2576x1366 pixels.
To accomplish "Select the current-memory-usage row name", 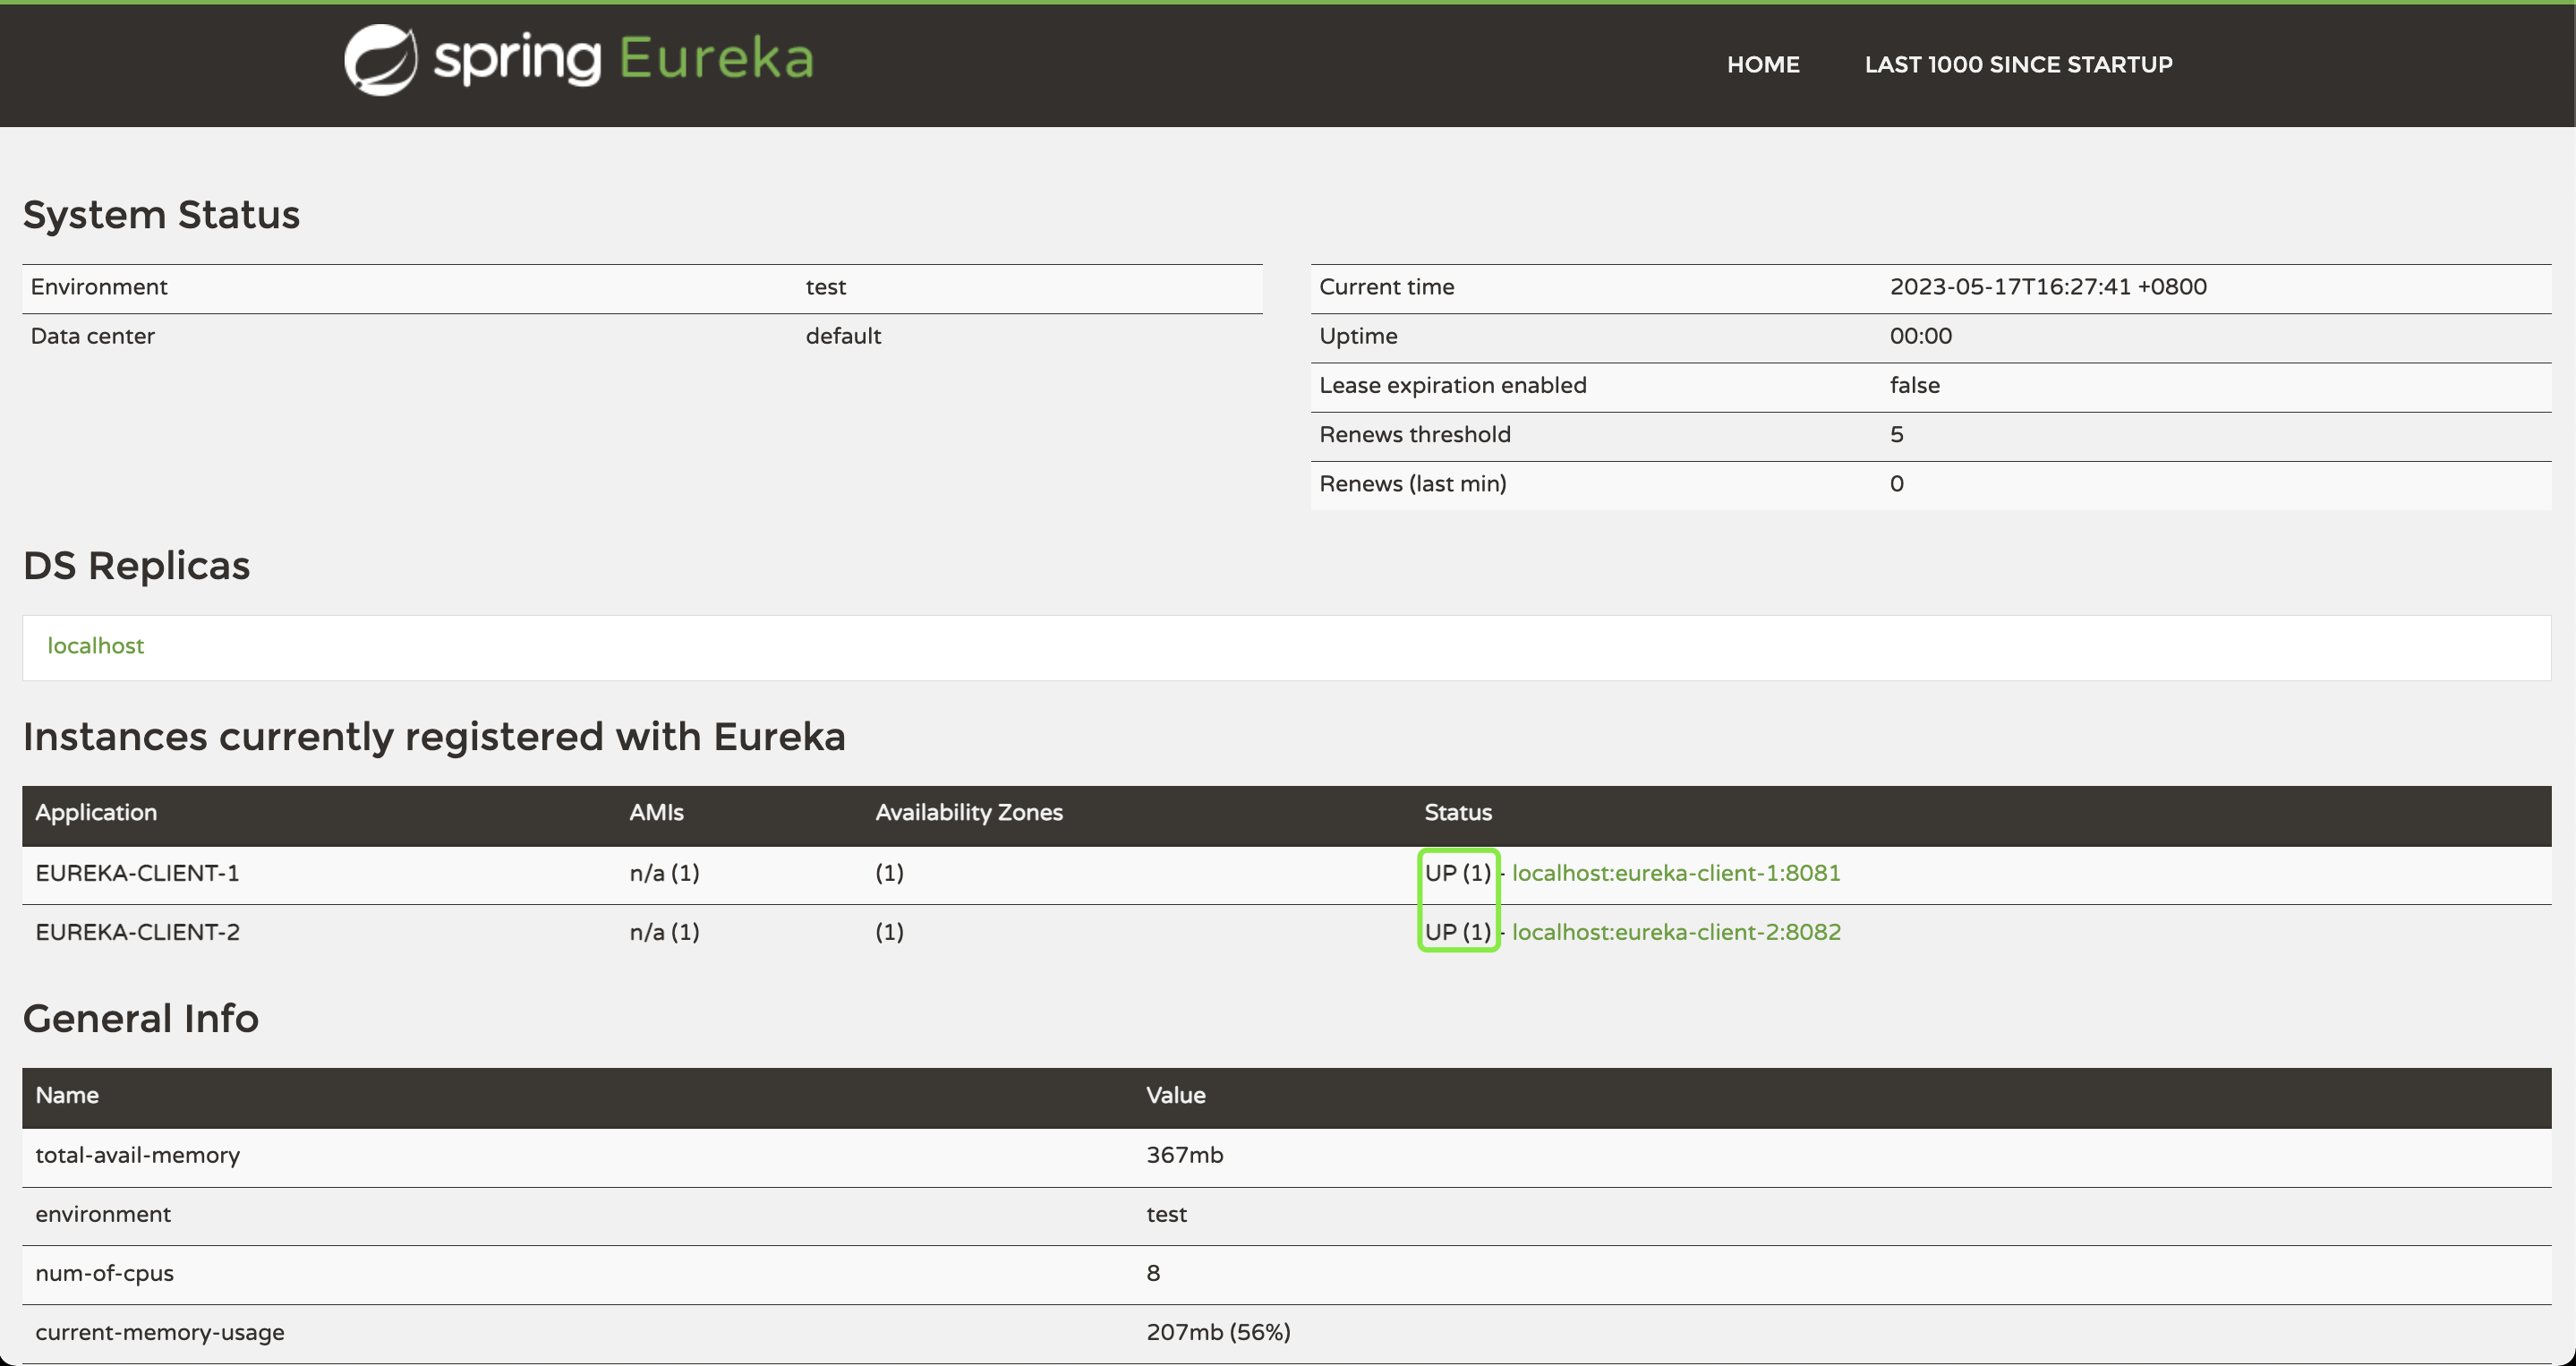I will [159, 1332].
